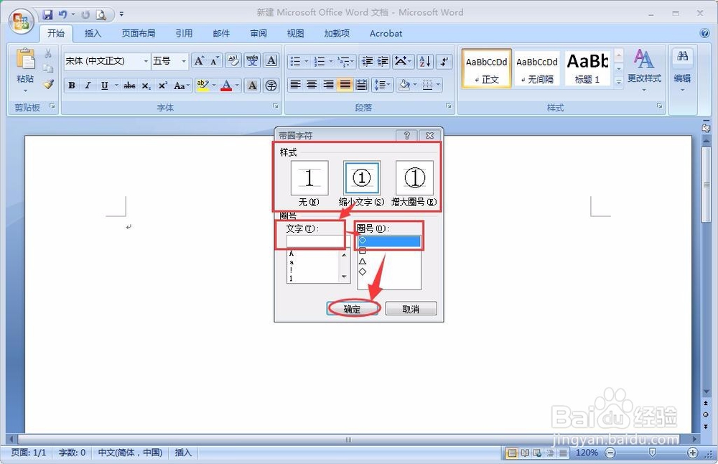
Task: Open 视图 ribbon tab
Action: pyautogui.click(x=295, y=34)
